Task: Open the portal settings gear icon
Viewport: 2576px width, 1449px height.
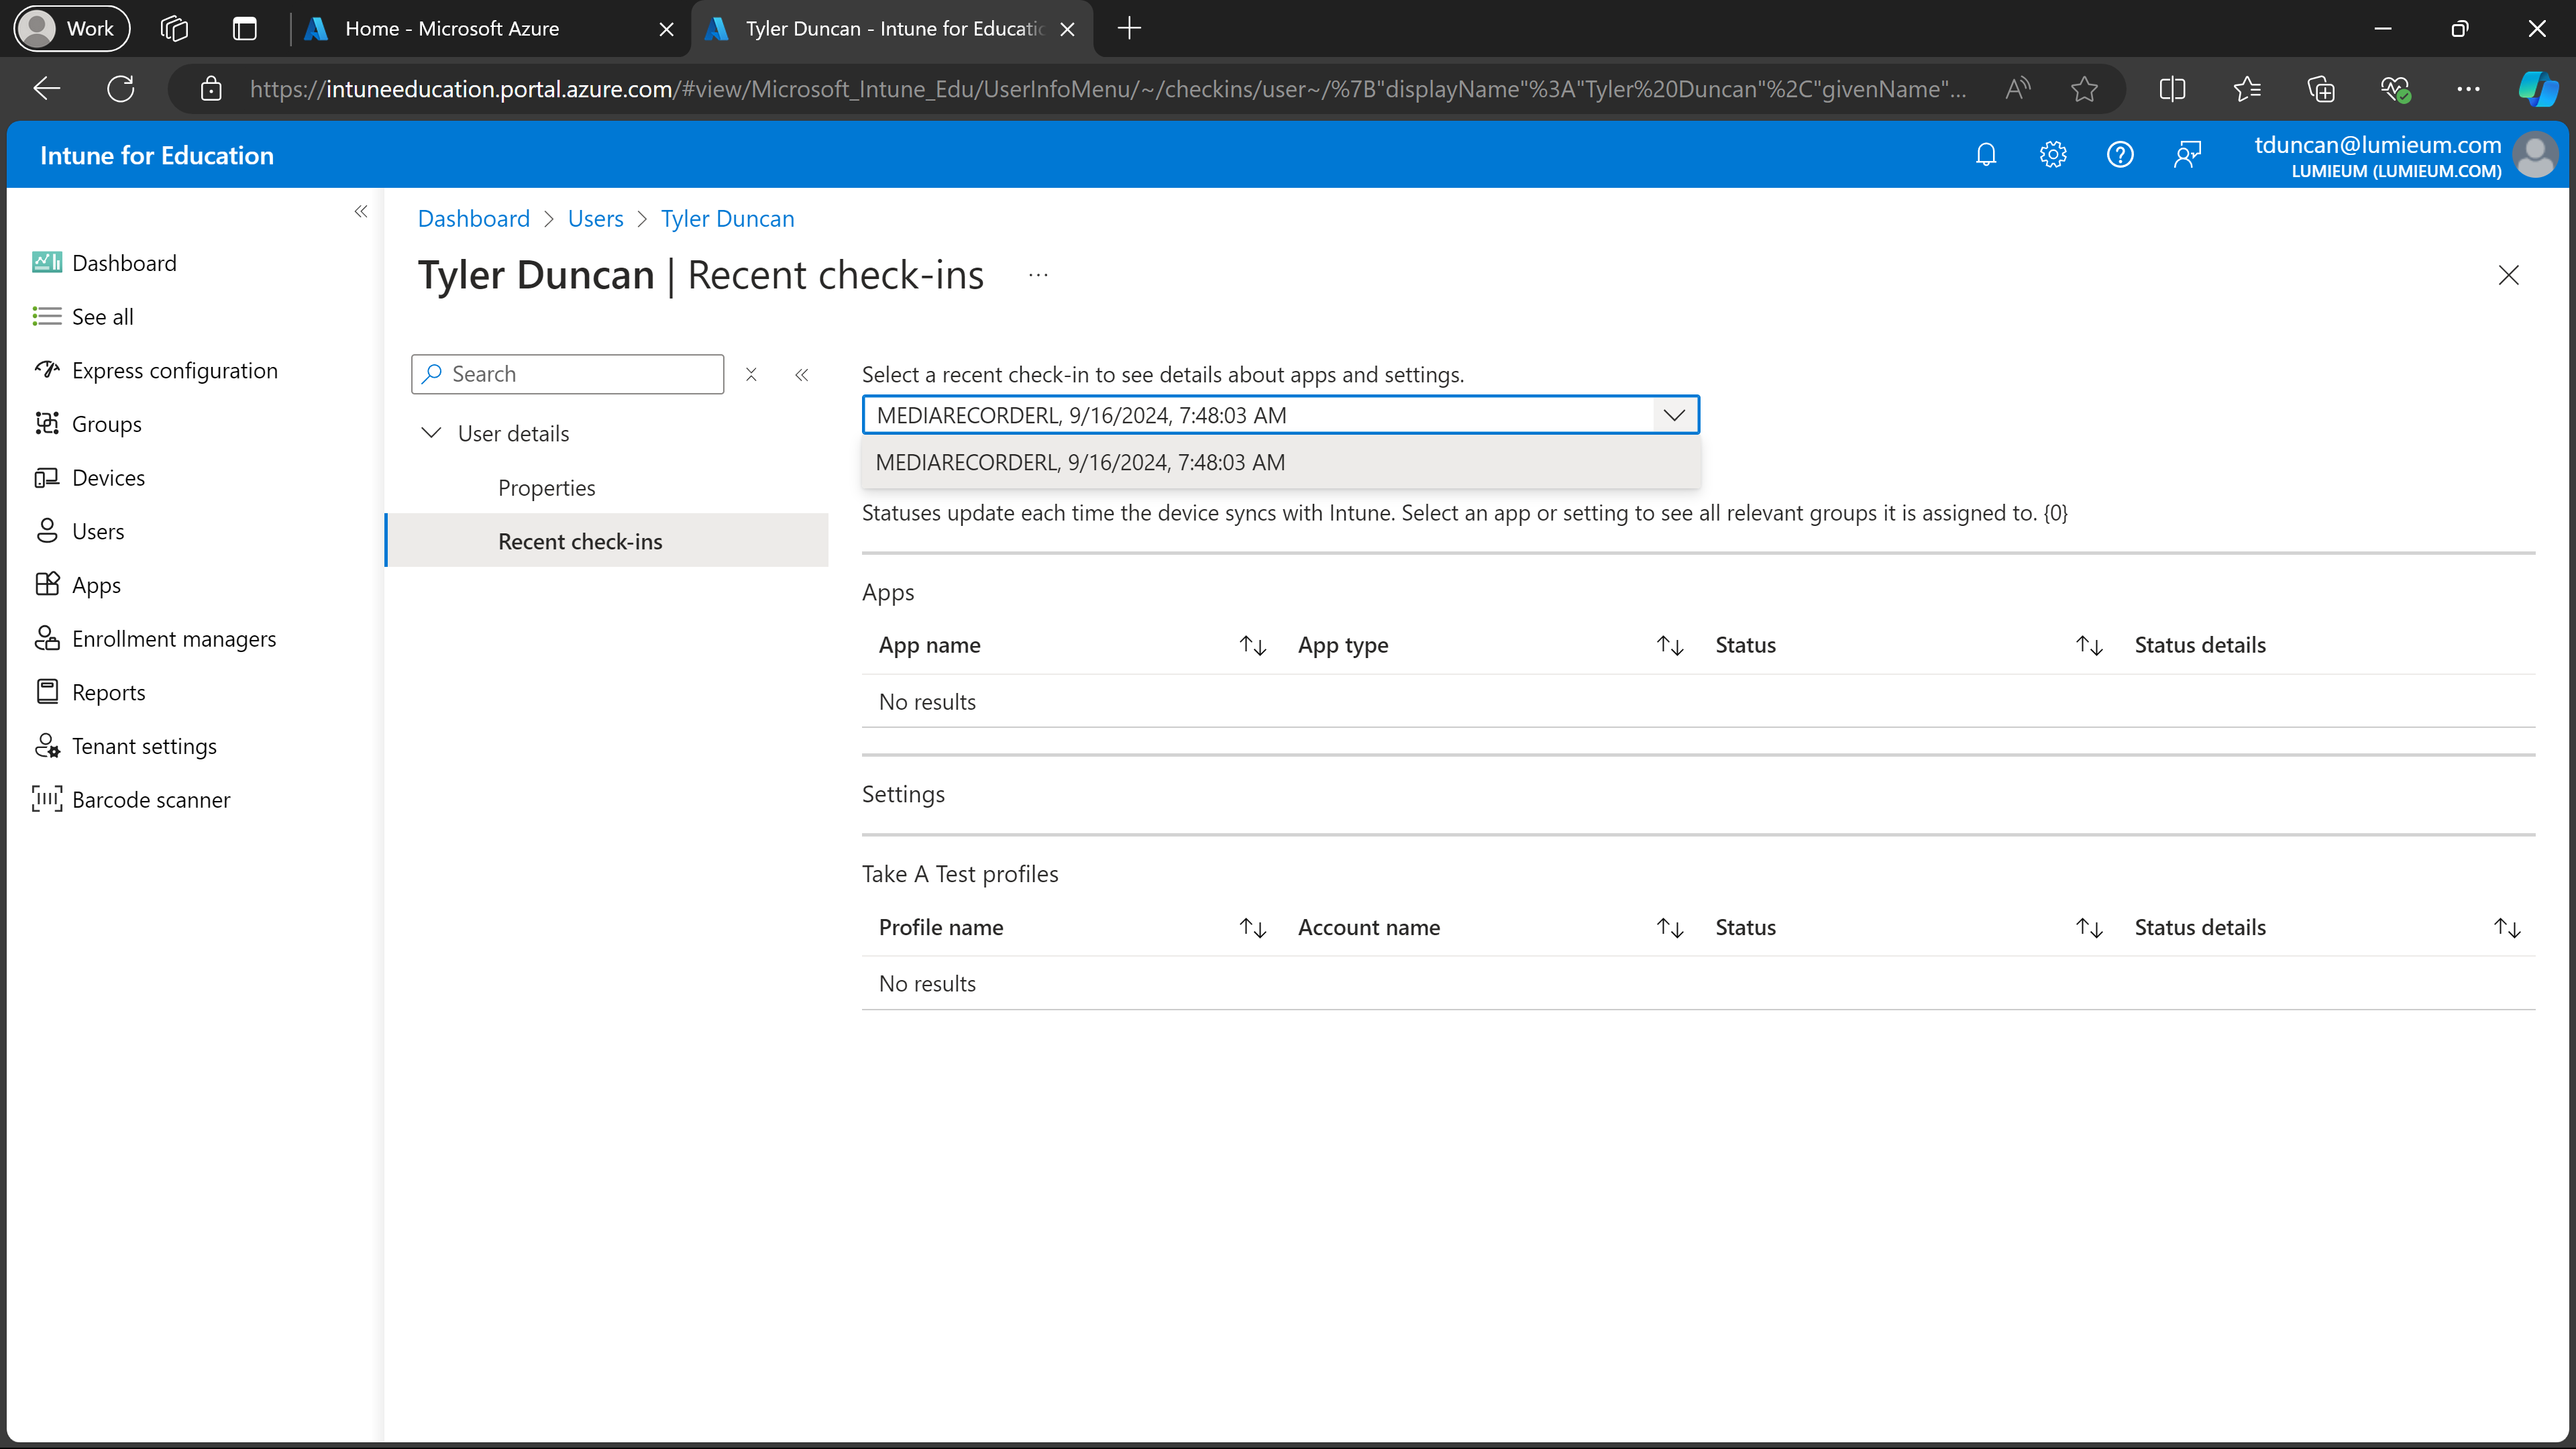Action: coord(2053,155)
